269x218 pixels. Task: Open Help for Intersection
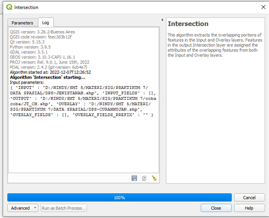coord(249,208)
